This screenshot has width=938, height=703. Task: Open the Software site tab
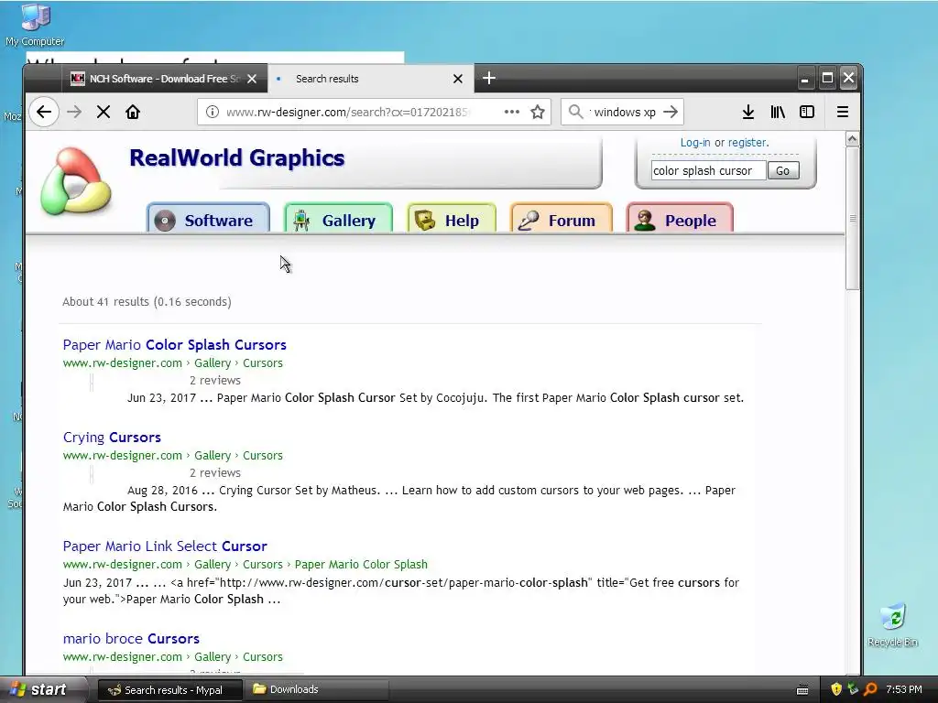[208, 220]
